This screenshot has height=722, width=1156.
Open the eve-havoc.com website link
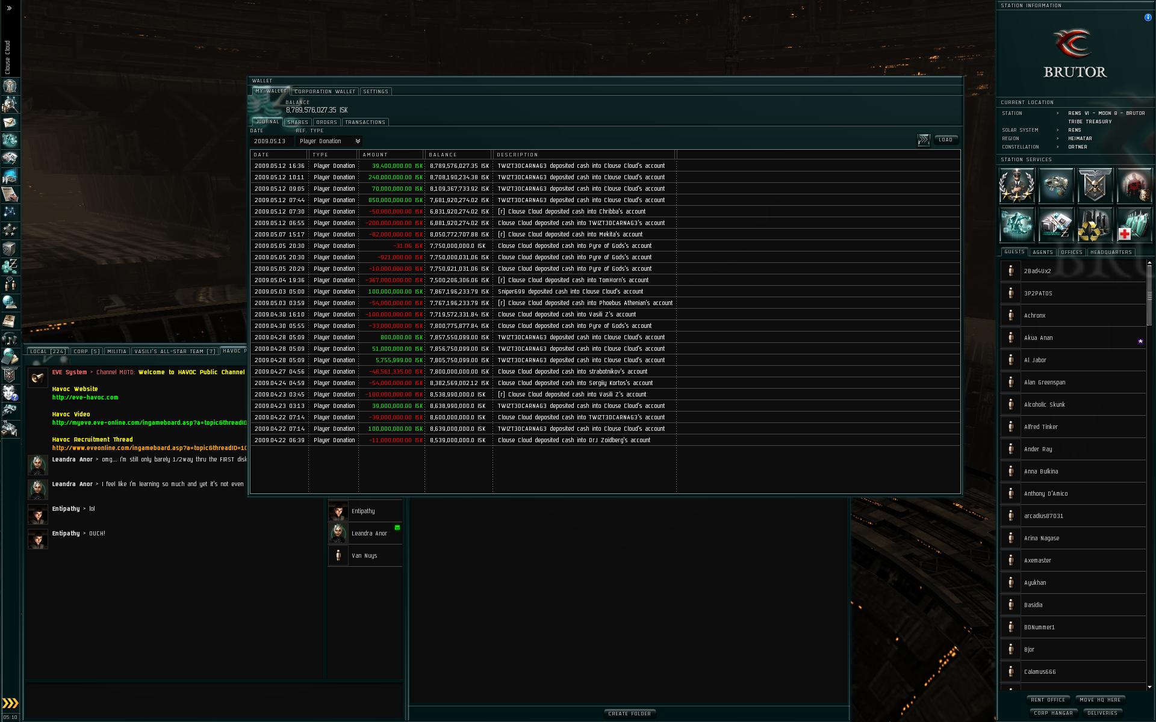(85, 397)
